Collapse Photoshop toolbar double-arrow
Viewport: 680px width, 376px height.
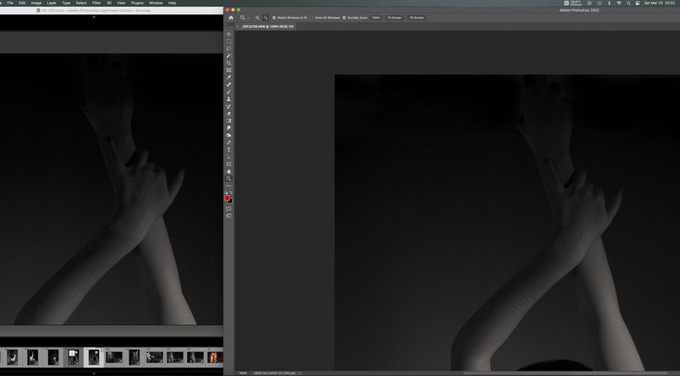click(x=225, y=24)
